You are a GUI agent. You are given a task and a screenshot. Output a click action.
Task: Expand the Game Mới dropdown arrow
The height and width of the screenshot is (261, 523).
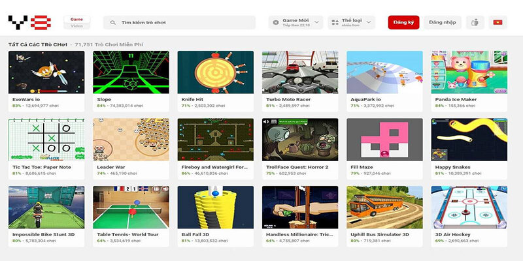click(x=316, y=23)
